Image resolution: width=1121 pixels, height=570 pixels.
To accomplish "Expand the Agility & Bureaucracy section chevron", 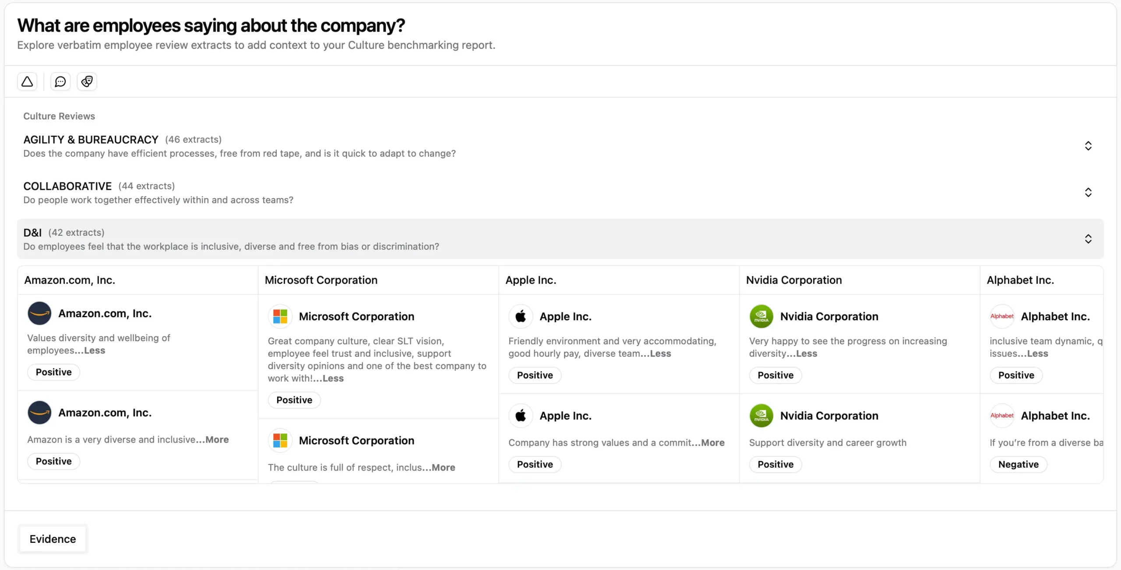I will coord(1088,146).
